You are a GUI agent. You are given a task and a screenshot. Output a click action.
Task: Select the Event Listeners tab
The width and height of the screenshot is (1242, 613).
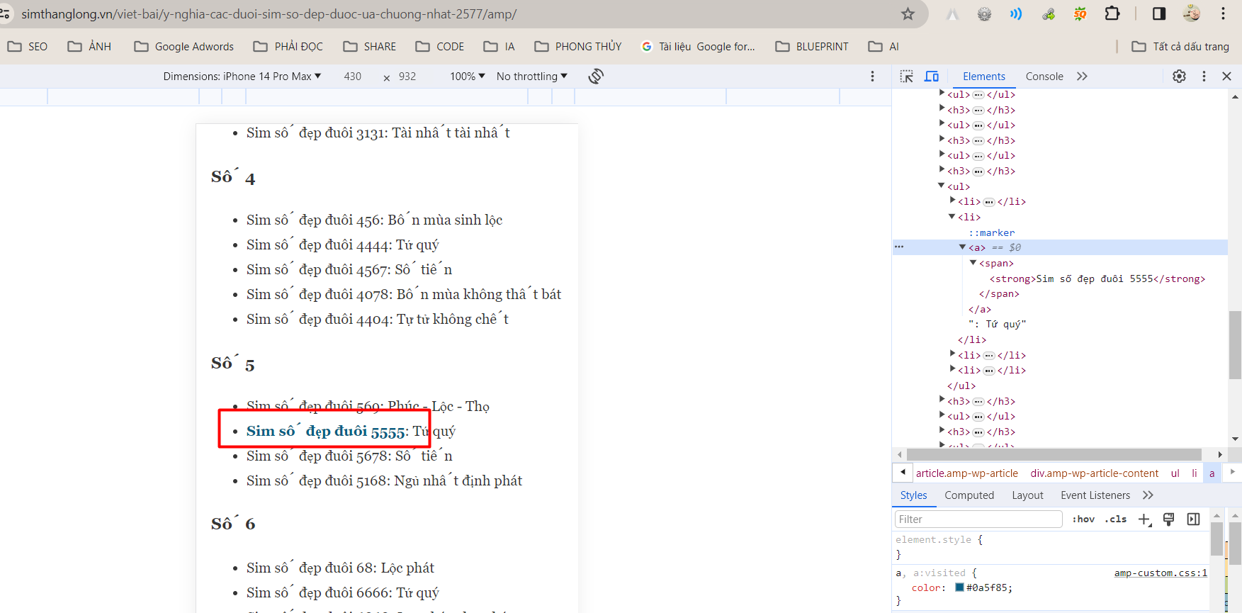tap(1095, 495)
